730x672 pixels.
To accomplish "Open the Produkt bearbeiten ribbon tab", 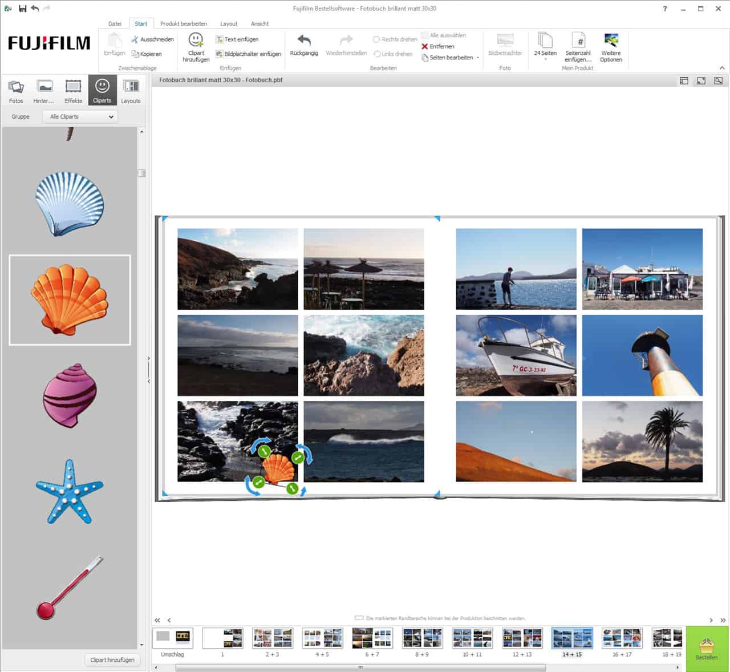I will click(x=183, y=23).
